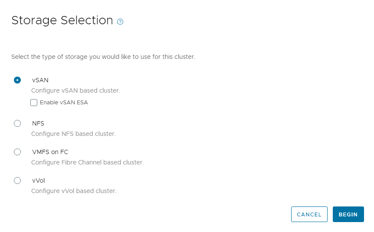Pick the VMFS on FC radio button
This screenshot has height=232, width=374.
coord(17,152)
